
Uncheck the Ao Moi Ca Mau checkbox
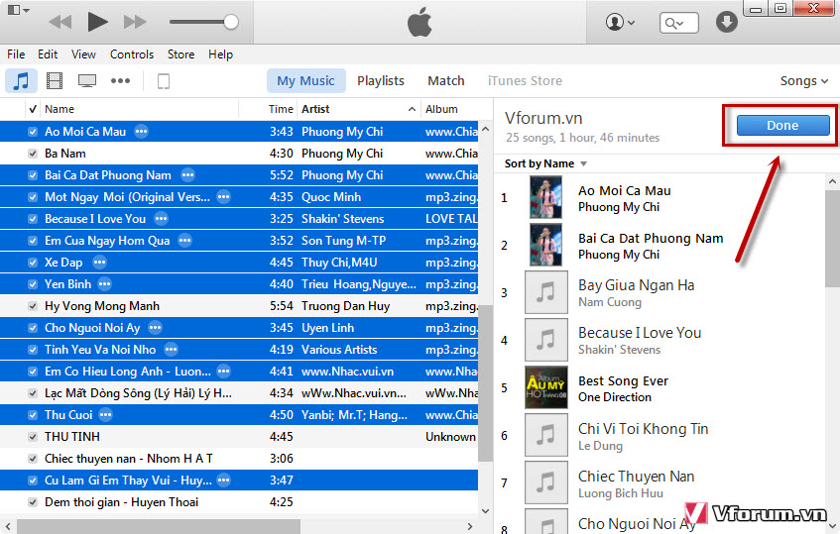(33, 132)
